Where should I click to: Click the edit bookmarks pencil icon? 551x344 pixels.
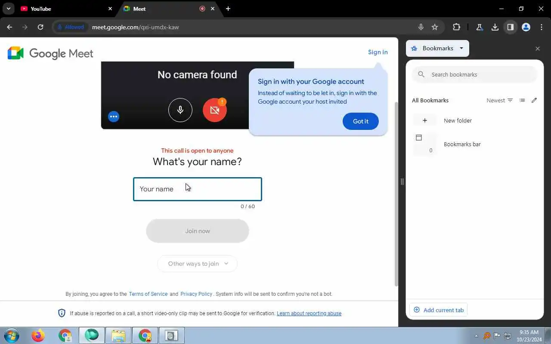coord(534,100)
